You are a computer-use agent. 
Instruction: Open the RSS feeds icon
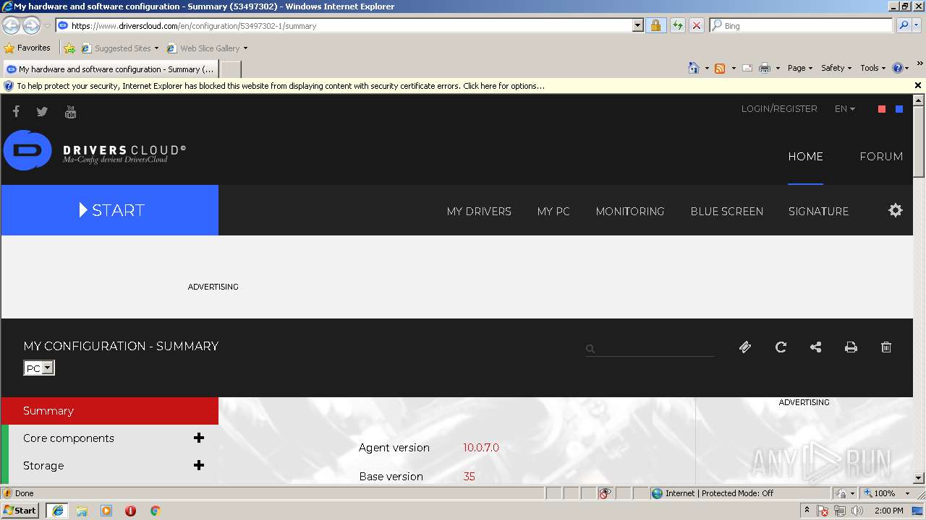click(x=720, y=68)
